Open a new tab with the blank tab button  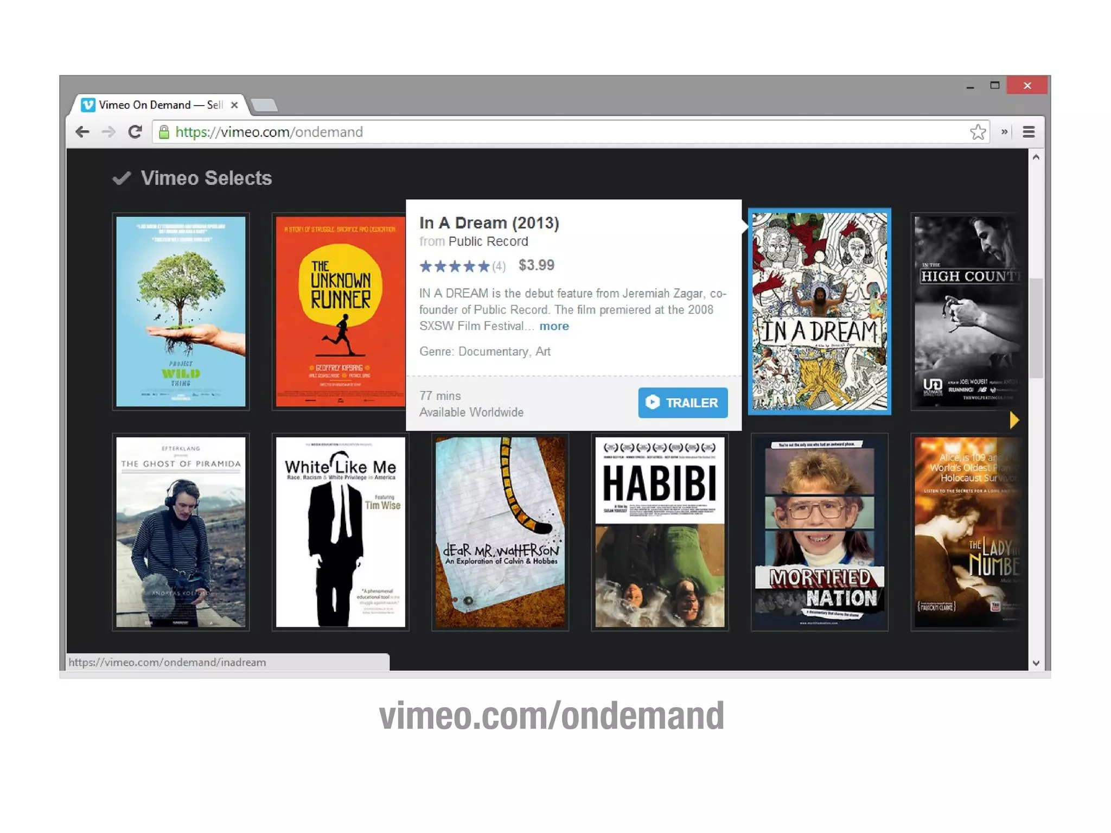pos(264,105)
